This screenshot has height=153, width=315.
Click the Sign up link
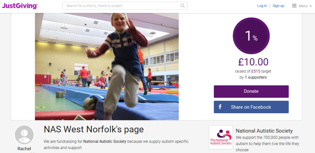278,6
